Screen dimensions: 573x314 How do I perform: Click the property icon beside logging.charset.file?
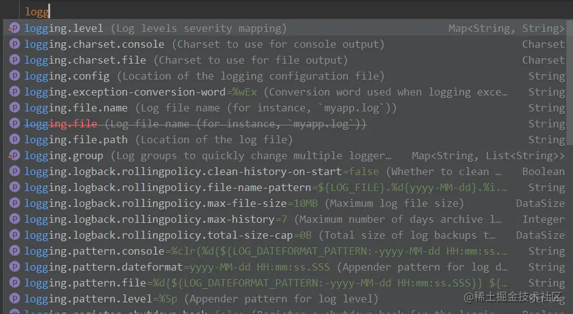click(x=14, y=59)
